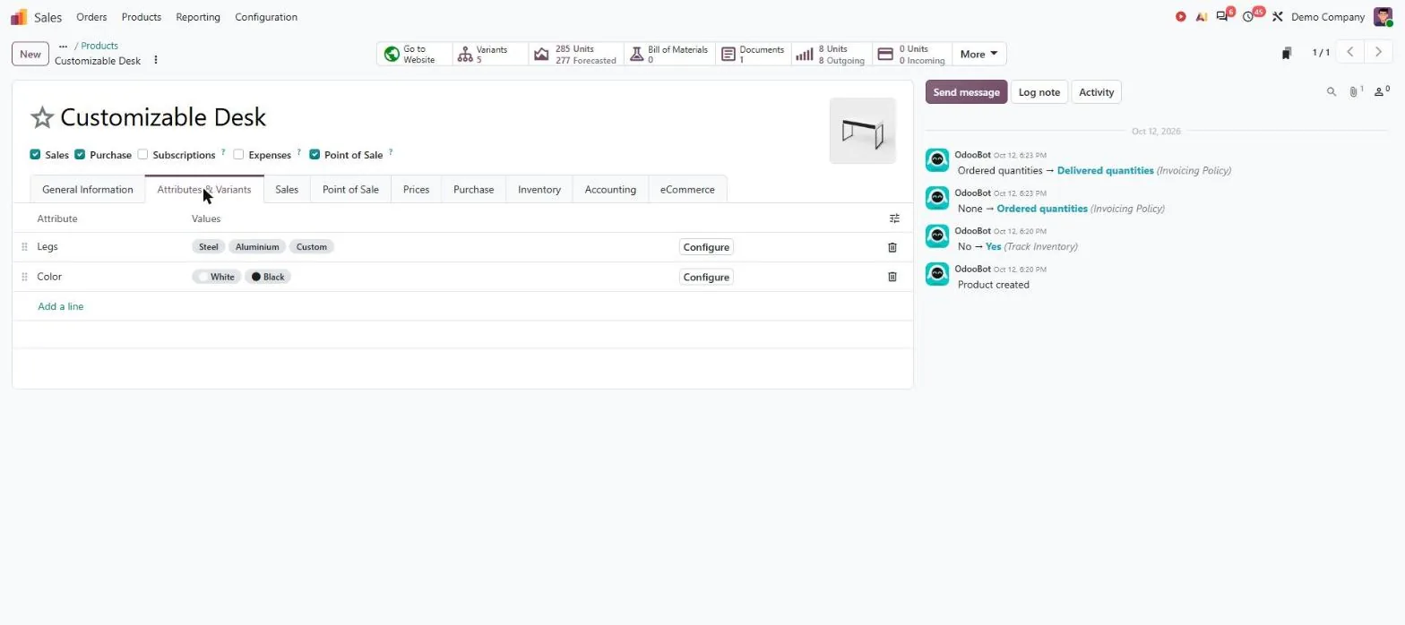Open attachments via the paperclip icon
This screenshot has width=1405, height=625.
tap(1355, 91)
